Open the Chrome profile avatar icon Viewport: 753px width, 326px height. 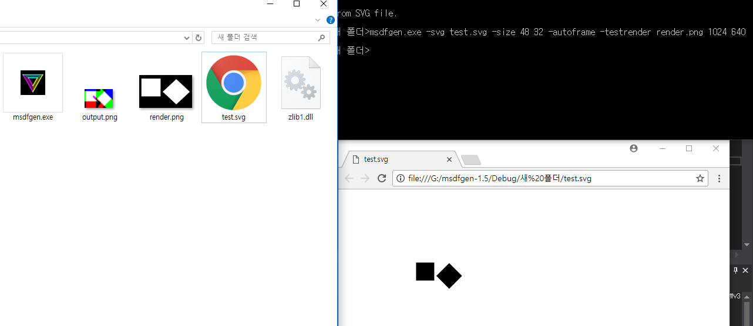tap(634, 148)
